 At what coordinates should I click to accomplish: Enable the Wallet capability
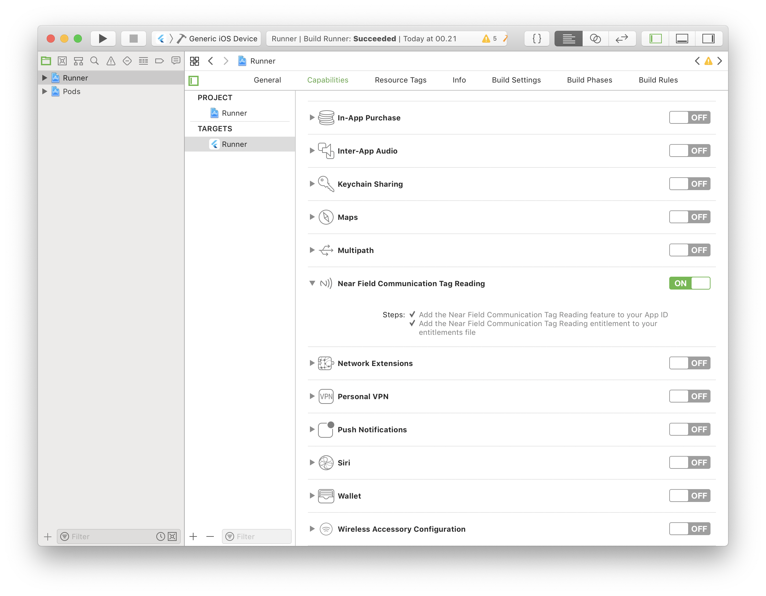(690, 496)
